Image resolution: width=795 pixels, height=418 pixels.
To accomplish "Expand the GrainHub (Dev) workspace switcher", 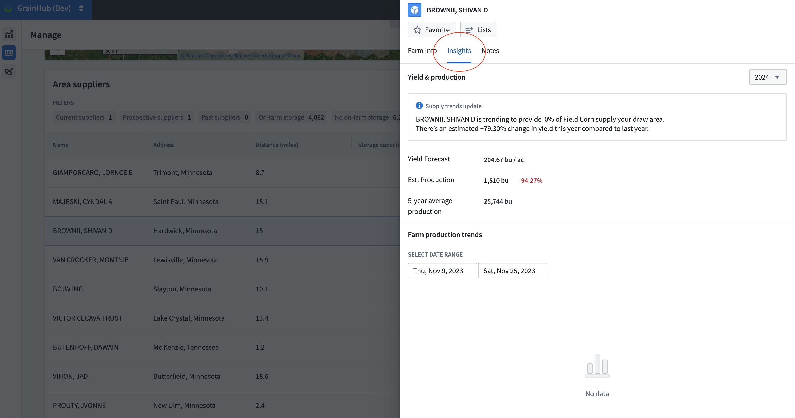I will [81, 8].
